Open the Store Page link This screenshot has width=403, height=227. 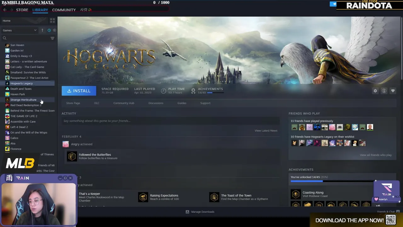click(73, 103)
